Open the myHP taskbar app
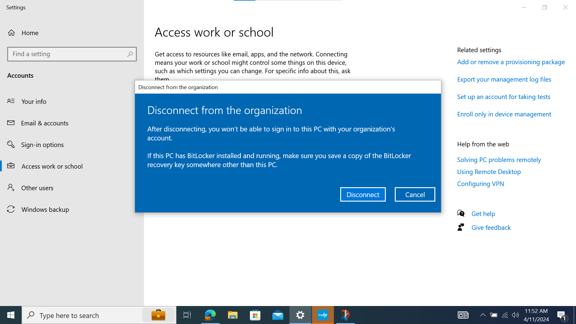 [x=323, y=315]
